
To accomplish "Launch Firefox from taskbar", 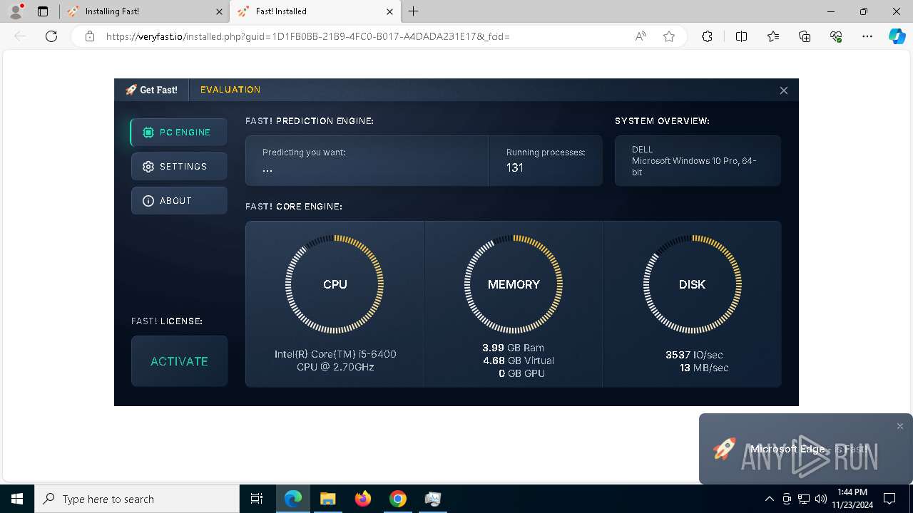I will pyautogui.click(x=363, y=499).
